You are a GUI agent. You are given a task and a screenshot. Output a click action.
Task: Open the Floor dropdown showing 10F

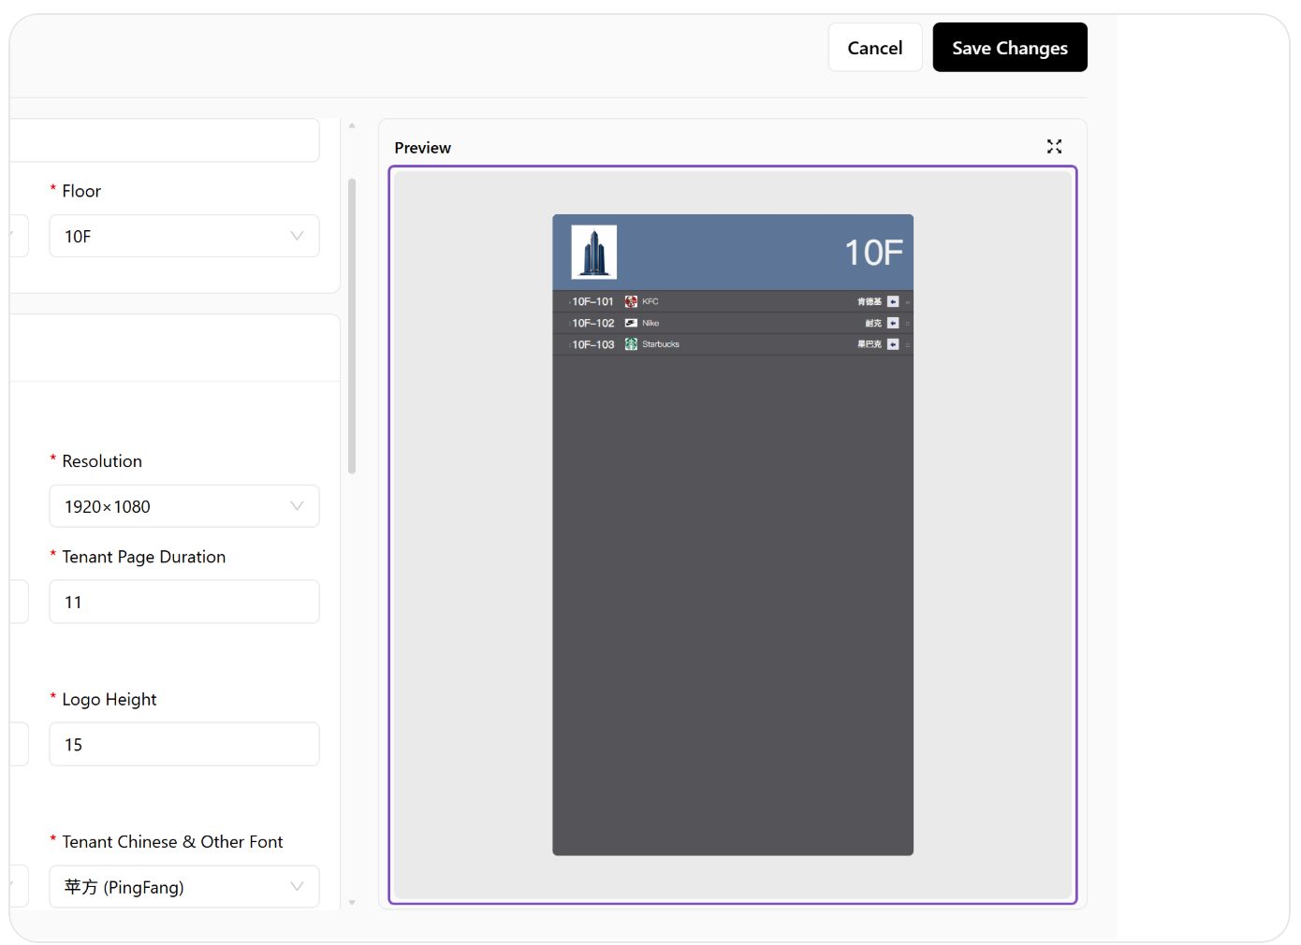[x=184, y=236]
